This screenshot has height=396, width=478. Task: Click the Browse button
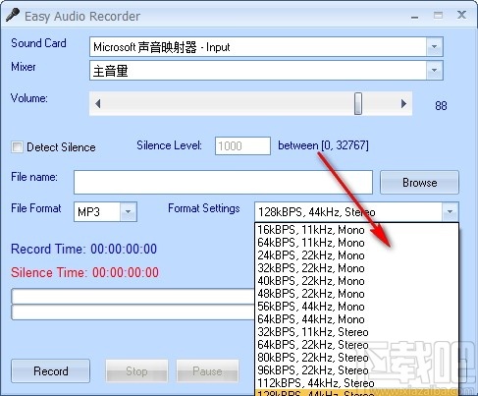(x=419, y=182)
